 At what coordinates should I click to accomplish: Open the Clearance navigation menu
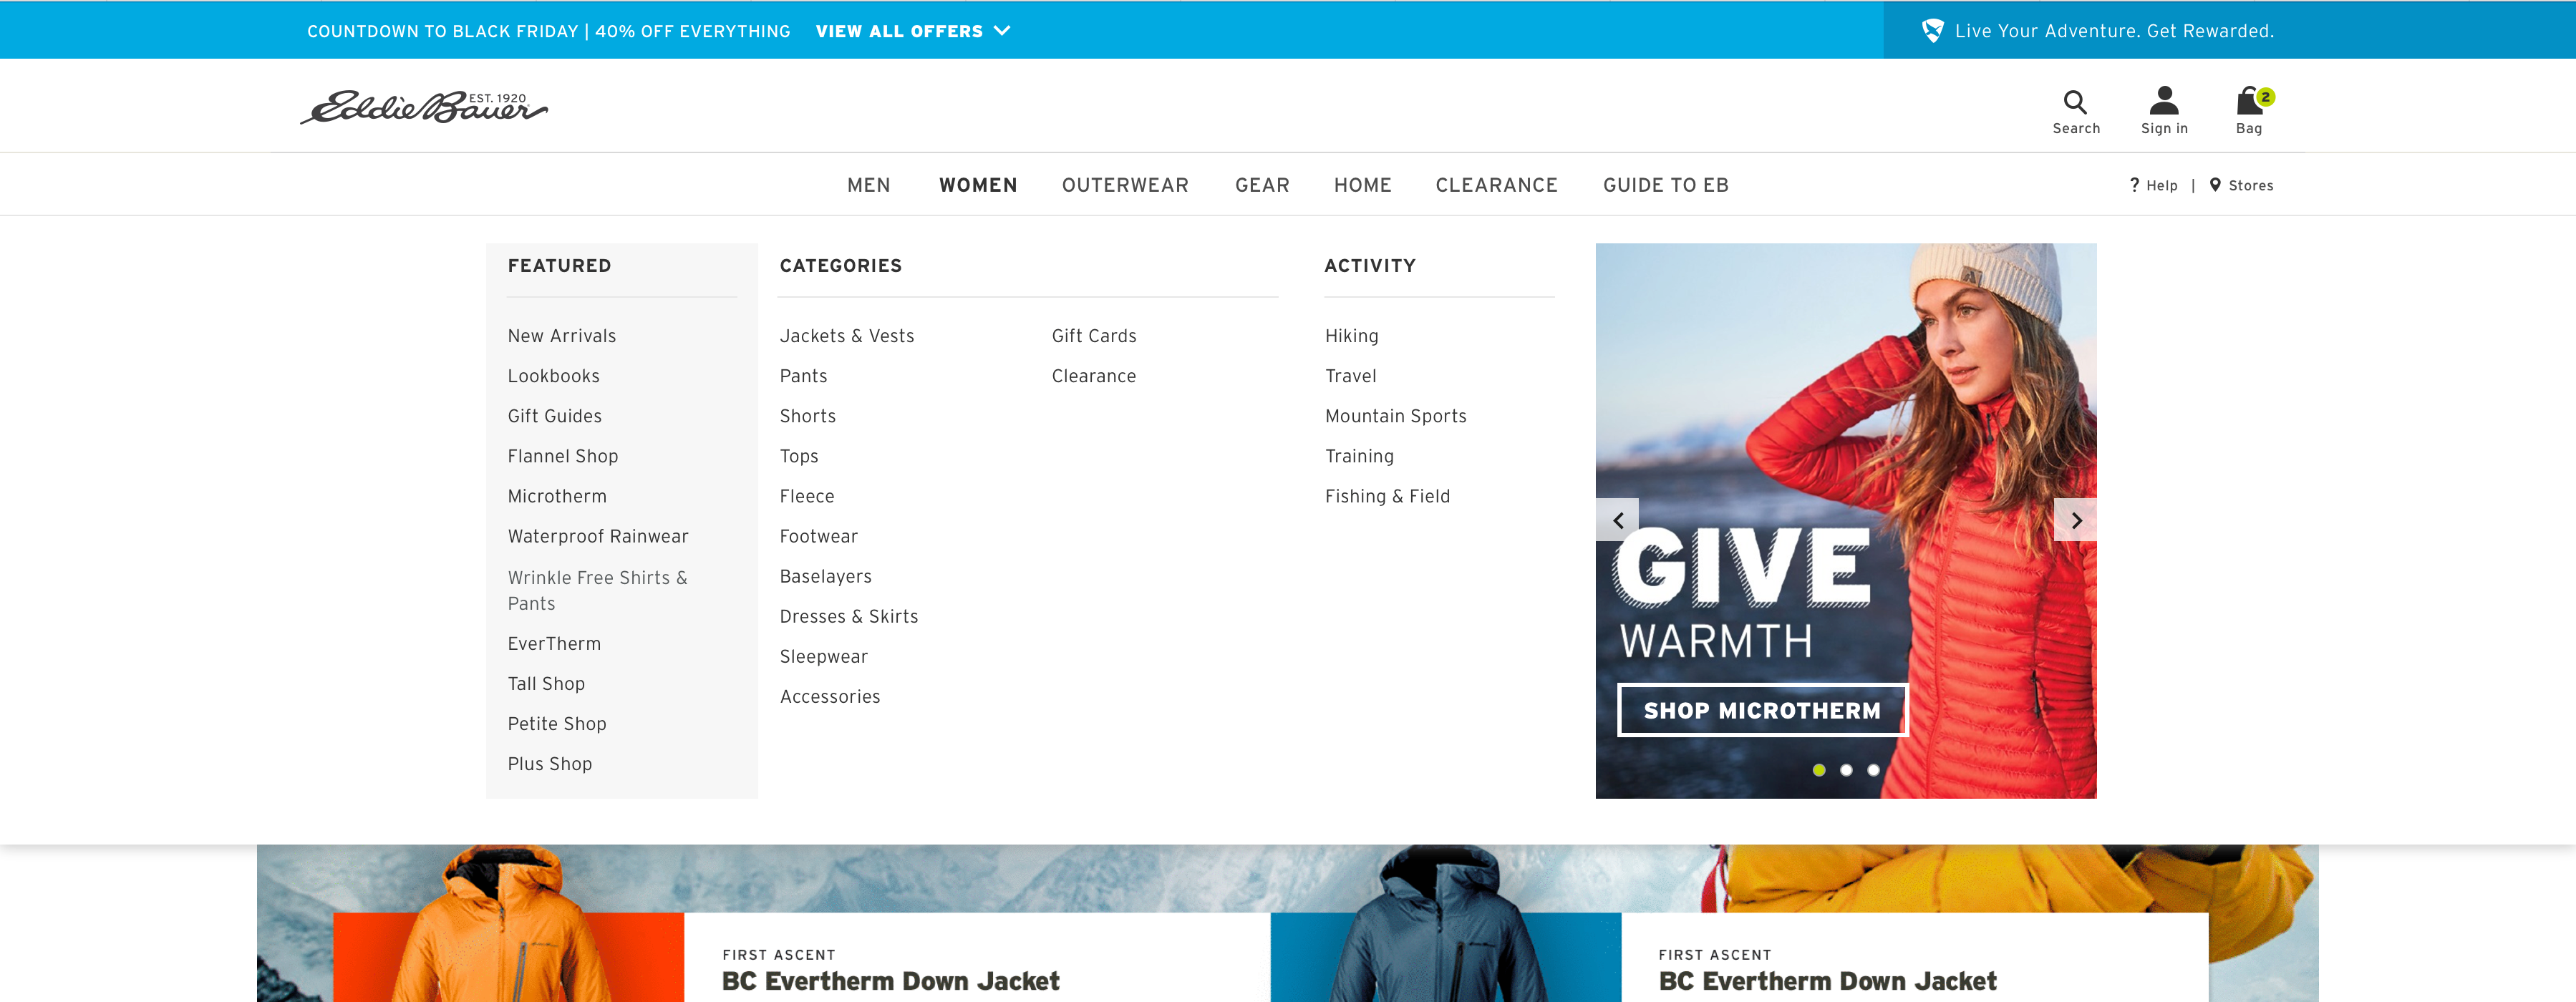tap(1496, 185)
